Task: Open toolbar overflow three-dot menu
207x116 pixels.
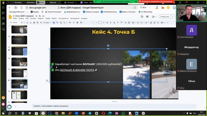Action: pos(168,23)
